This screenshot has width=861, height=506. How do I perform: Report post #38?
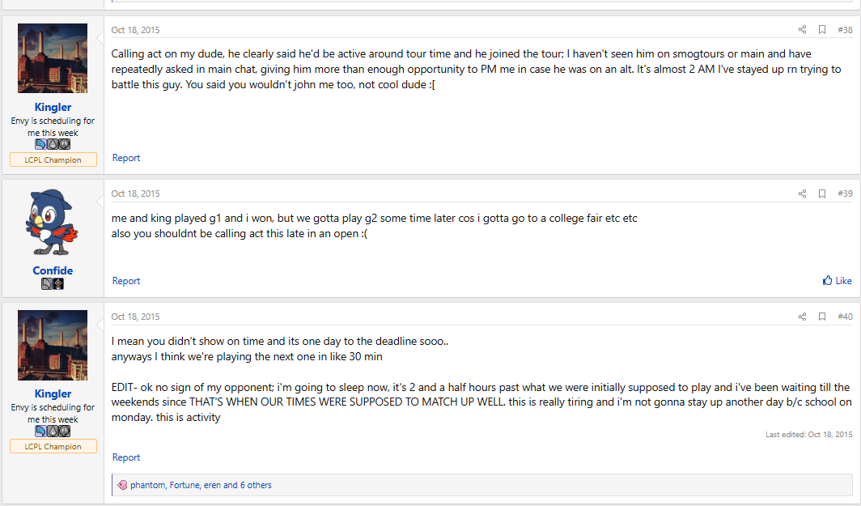pos(126,158)
